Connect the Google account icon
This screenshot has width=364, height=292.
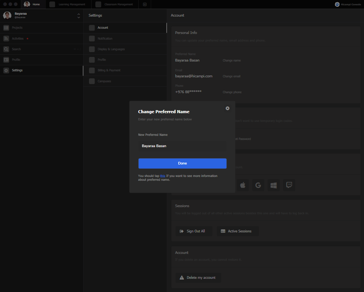click(x=258, y=185)
